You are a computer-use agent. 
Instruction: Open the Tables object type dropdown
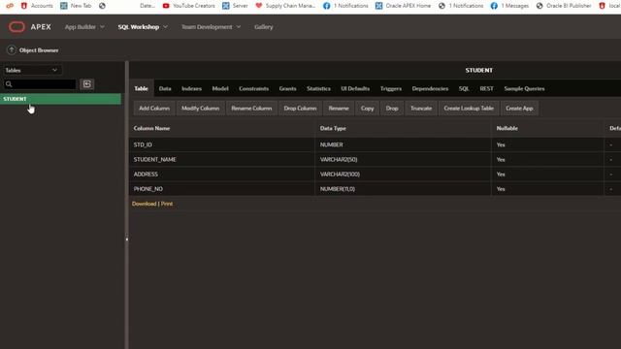[32, 70]
